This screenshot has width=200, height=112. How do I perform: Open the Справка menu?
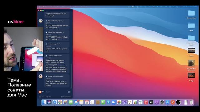[x=84, y=7]
